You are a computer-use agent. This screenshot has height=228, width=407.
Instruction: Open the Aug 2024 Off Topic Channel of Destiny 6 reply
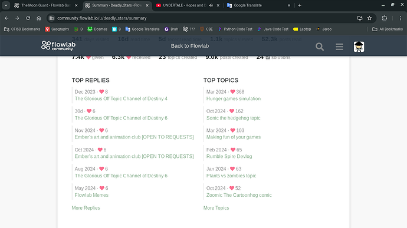tap(121, 176)
